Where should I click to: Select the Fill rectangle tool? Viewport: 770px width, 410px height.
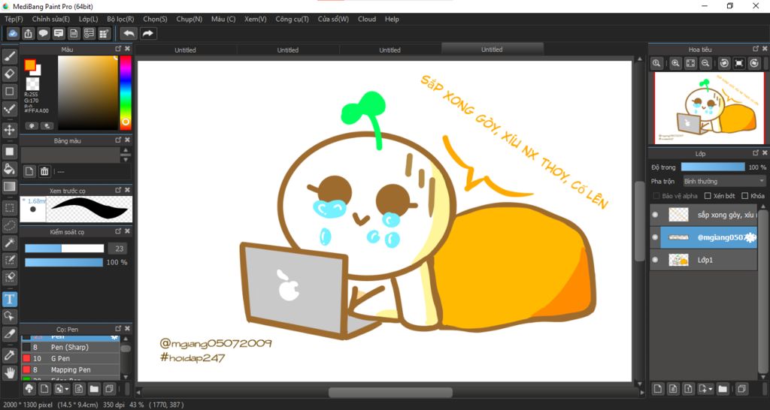(x=9, y=152)
